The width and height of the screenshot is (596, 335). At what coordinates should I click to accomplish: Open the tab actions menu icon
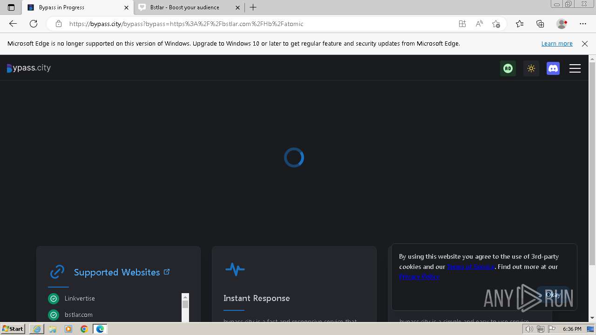[x=11, y=7]
